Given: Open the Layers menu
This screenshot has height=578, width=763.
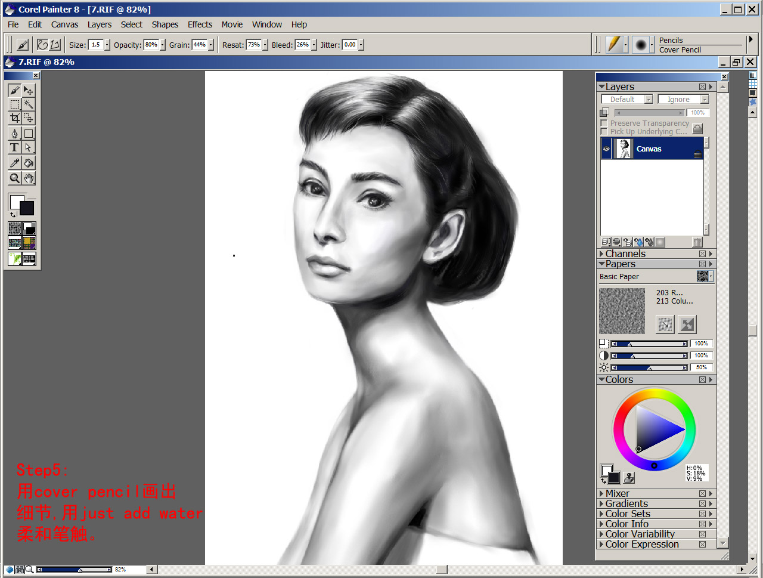Looking at the screenshot, I should click(x=100, y=24).
